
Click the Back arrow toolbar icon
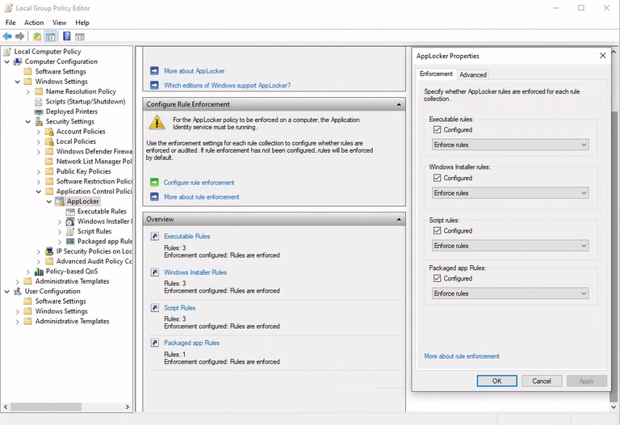point(7,36)
